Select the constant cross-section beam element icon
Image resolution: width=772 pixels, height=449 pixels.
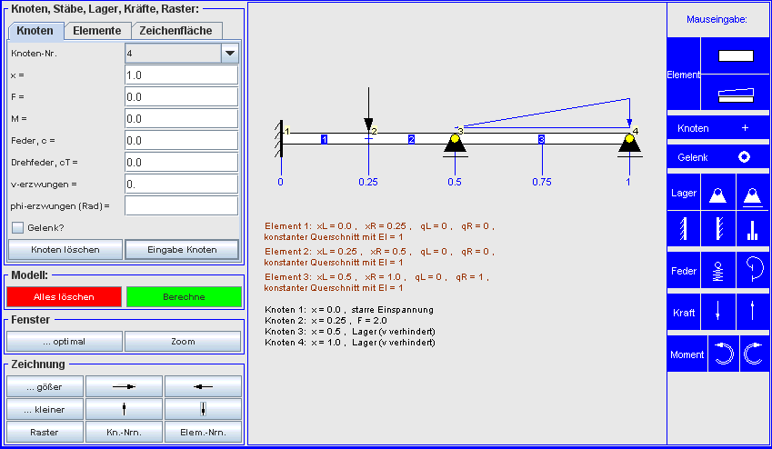click(736, 55)
